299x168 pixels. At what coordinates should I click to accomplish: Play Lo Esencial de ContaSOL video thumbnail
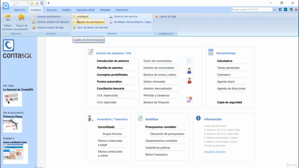pyautogui.click(x=13, y=99)
